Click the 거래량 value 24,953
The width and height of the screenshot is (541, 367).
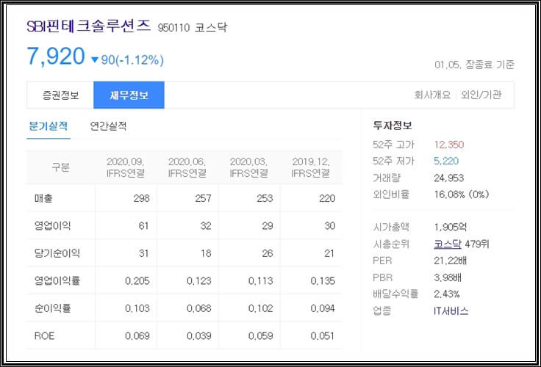448,178
